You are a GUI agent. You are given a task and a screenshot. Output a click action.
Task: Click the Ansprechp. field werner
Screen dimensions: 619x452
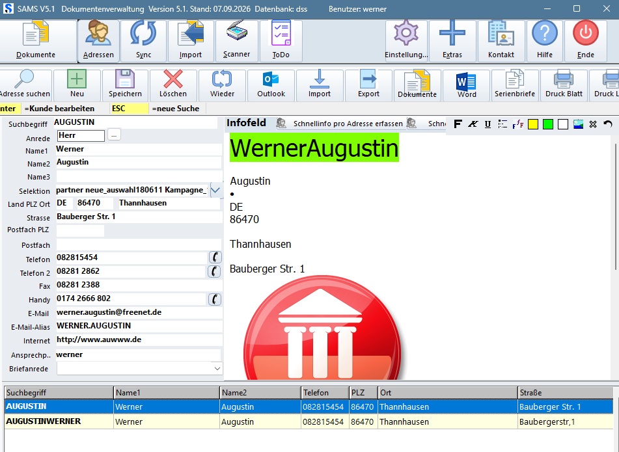coord(138,354)
